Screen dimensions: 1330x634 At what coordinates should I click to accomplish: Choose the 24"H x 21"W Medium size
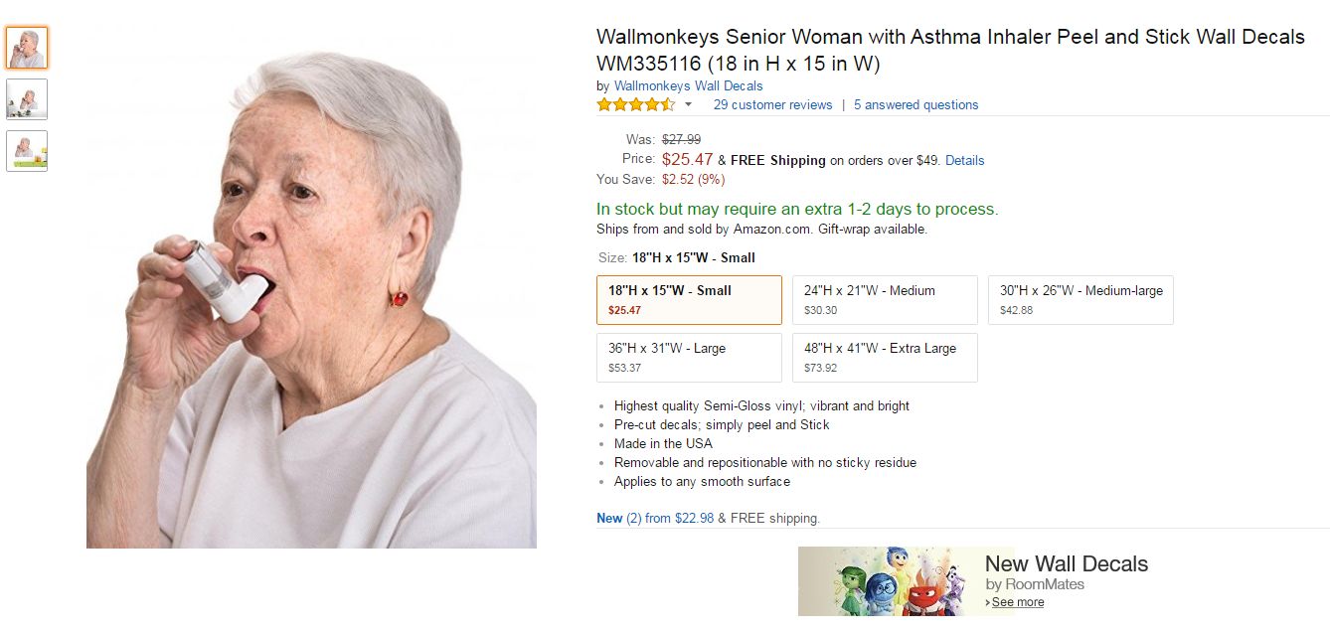click(885, 299)
